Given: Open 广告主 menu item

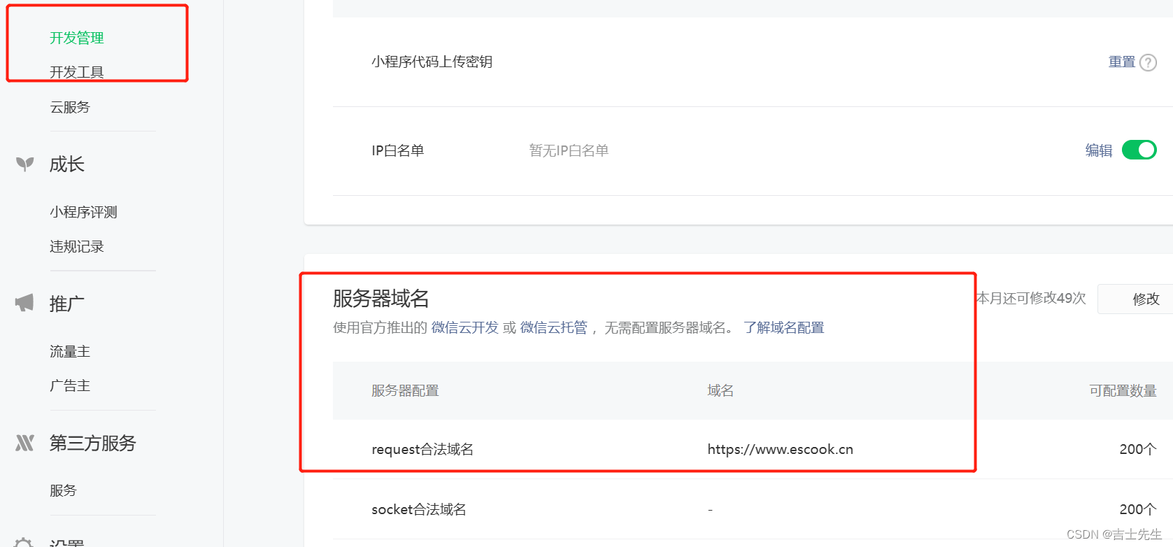Looking at the screenshot, I should 70,385.
